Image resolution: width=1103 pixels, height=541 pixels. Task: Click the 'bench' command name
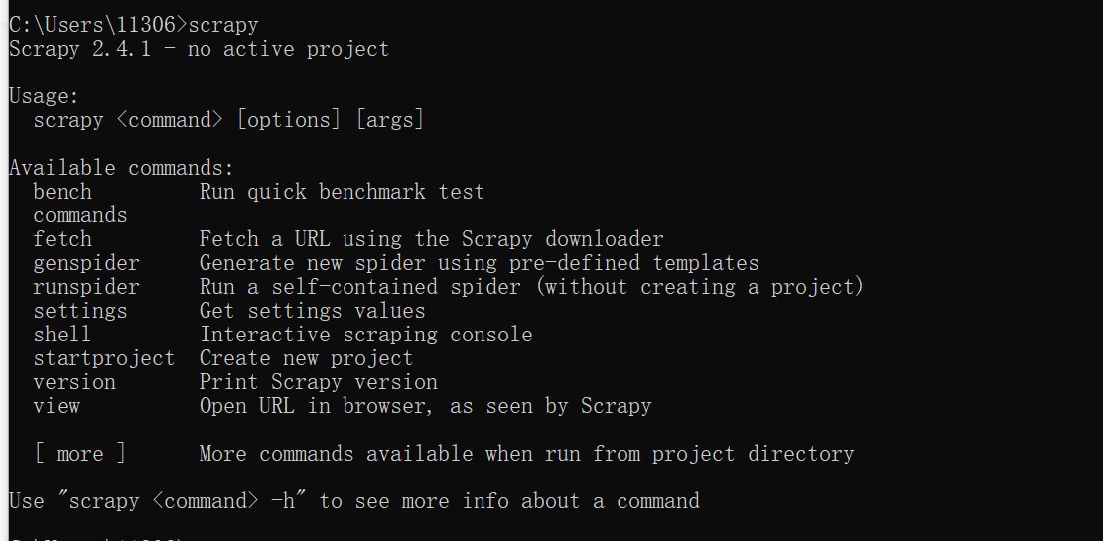63,192
